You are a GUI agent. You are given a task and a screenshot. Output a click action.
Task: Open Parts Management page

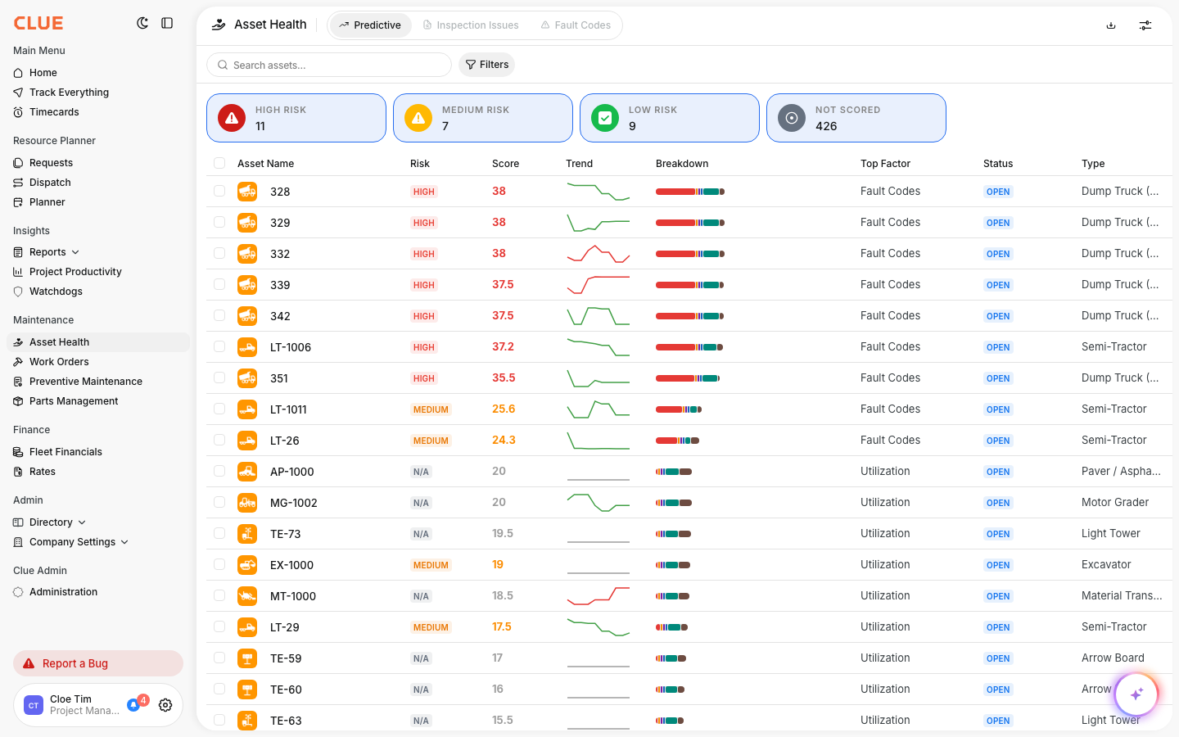click(x=74, y=401)
